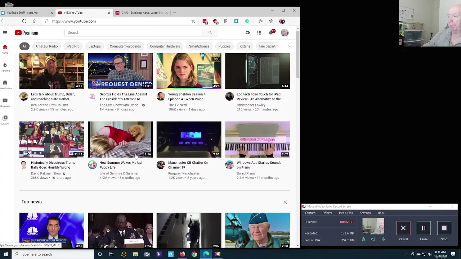Click the browser home icon
Screen dimensions: 461x259
tap(35, 21)
